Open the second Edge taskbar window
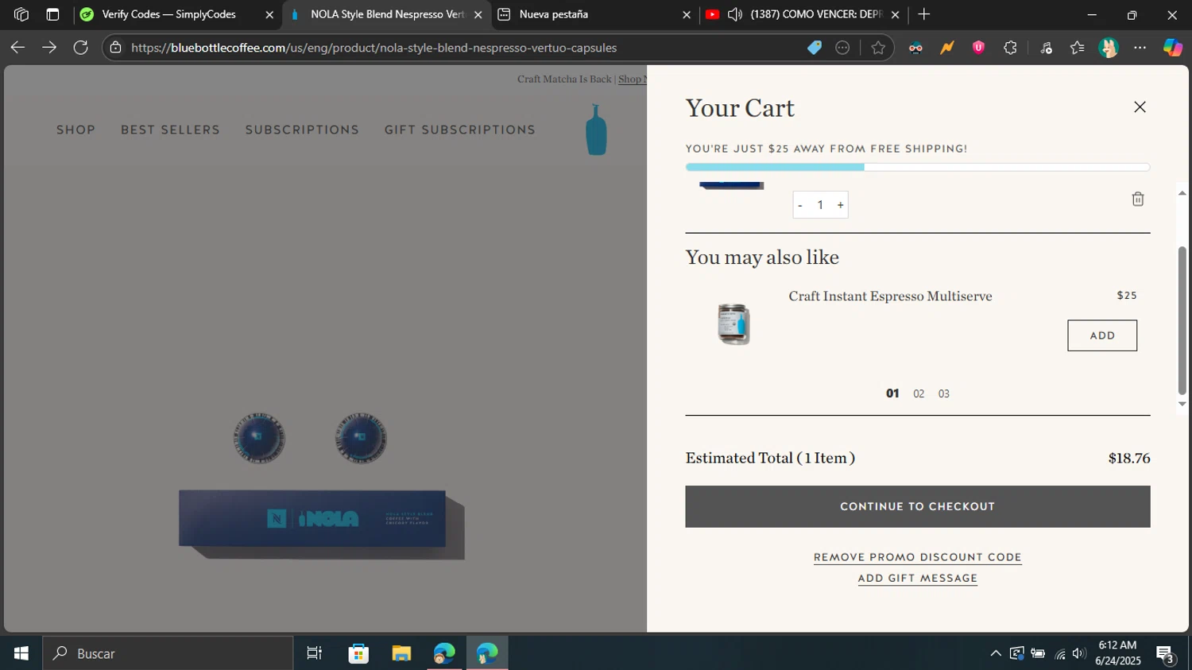Screen dimensions: 1192x670 (x=487, y=653)
